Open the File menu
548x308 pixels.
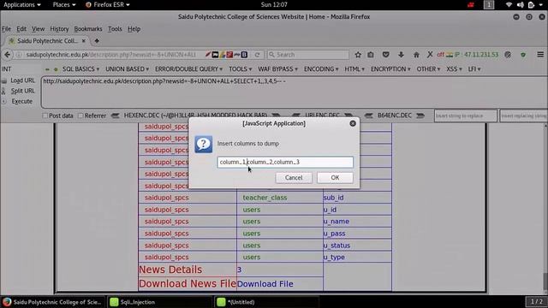click(x=6, y=29)
